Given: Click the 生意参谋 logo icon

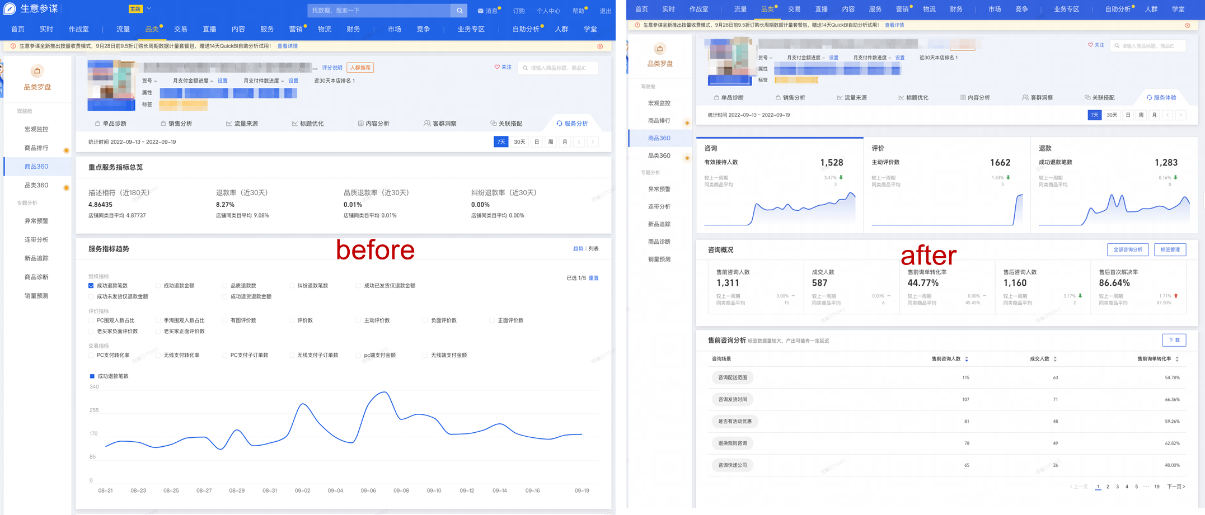Looking at the screenshot, I should pos(10,9).
